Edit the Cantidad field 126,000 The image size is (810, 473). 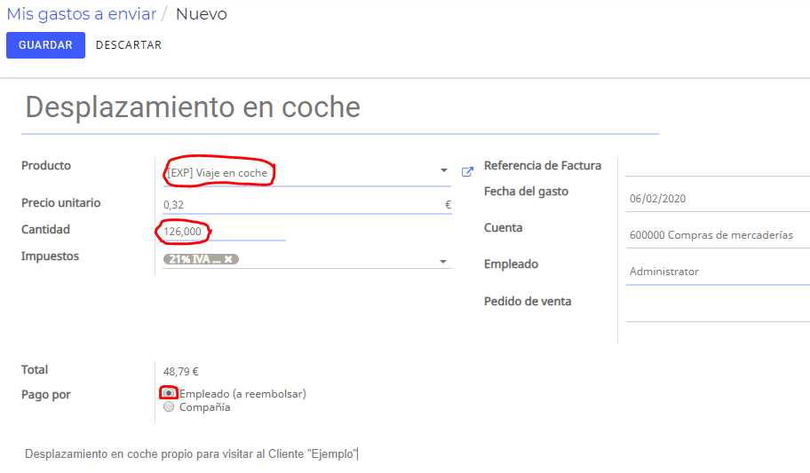(x=224, y=232)
